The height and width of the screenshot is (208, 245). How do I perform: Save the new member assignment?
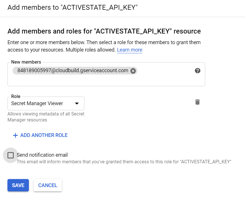[18, 185]
